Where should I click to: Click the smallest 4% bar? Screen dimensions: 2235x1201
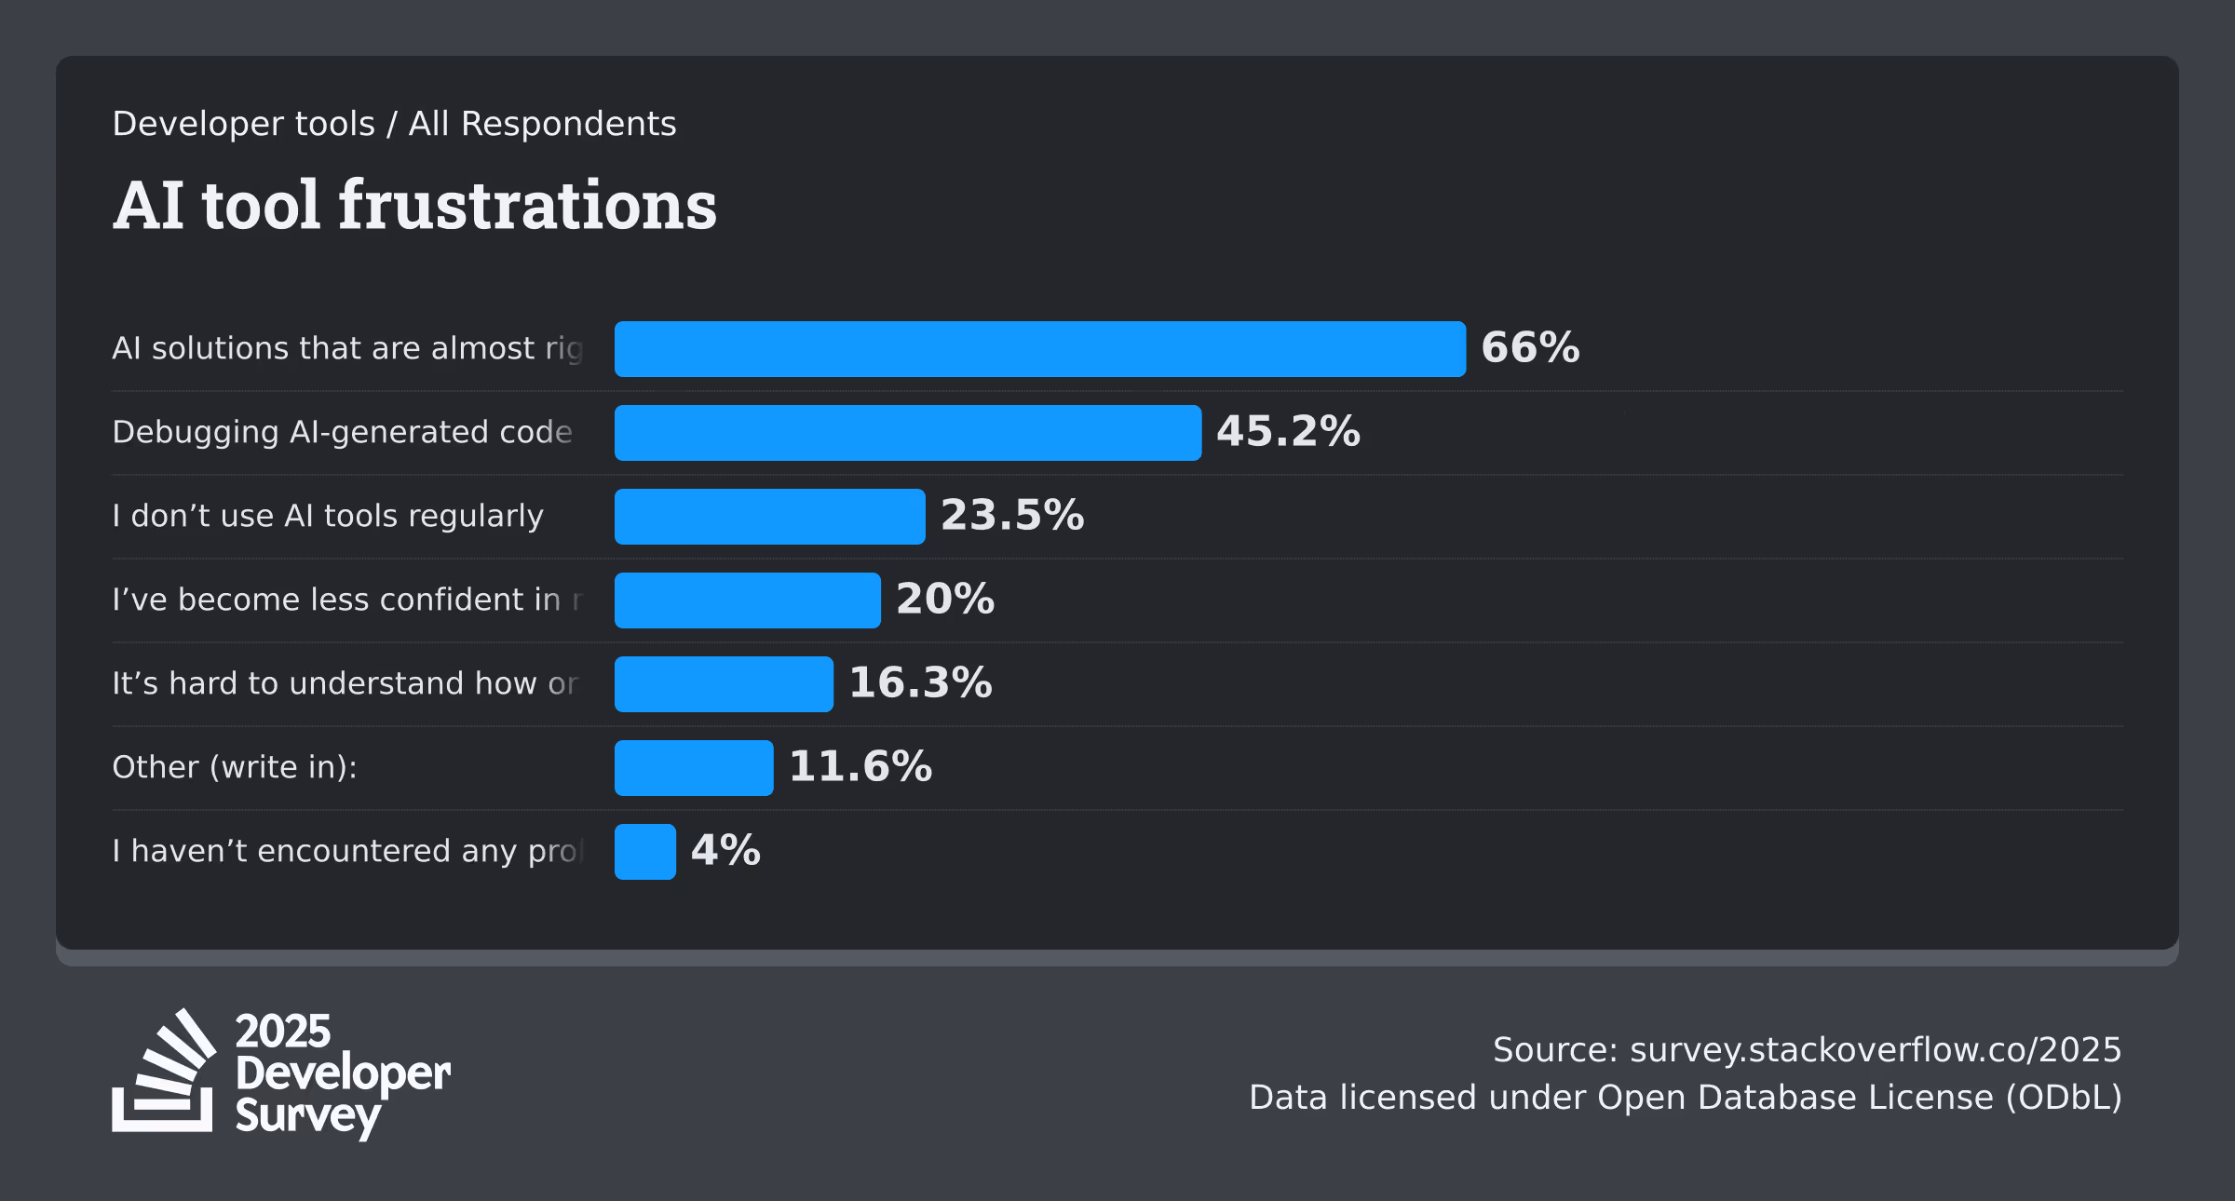pos(645,852)
